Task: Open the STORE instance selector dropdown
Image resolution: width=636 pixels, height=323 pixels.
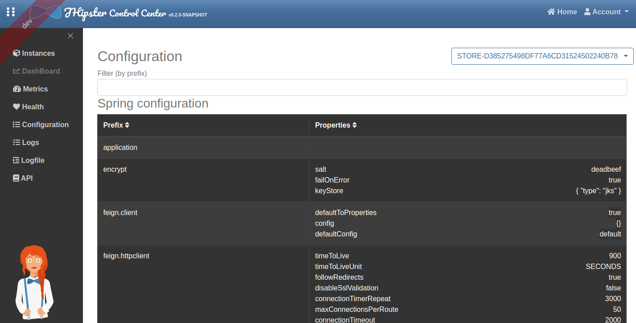Action: click(542, 56)
